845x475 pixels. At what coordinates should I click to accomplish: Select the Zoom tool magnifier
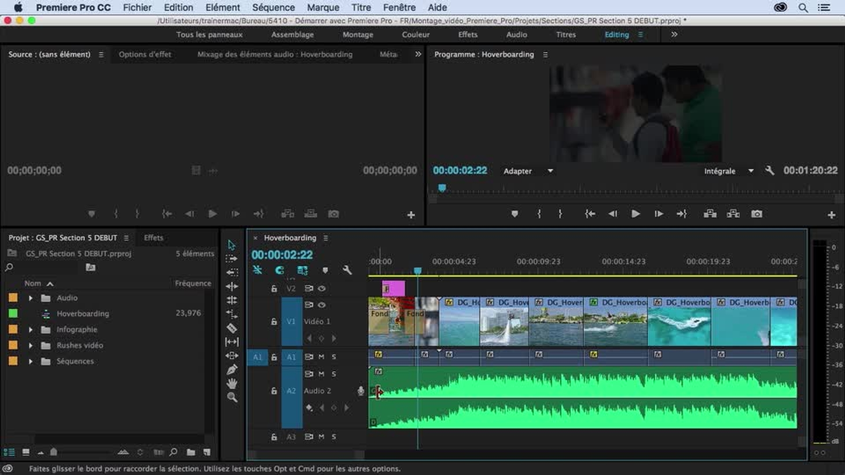coord(232,398)
